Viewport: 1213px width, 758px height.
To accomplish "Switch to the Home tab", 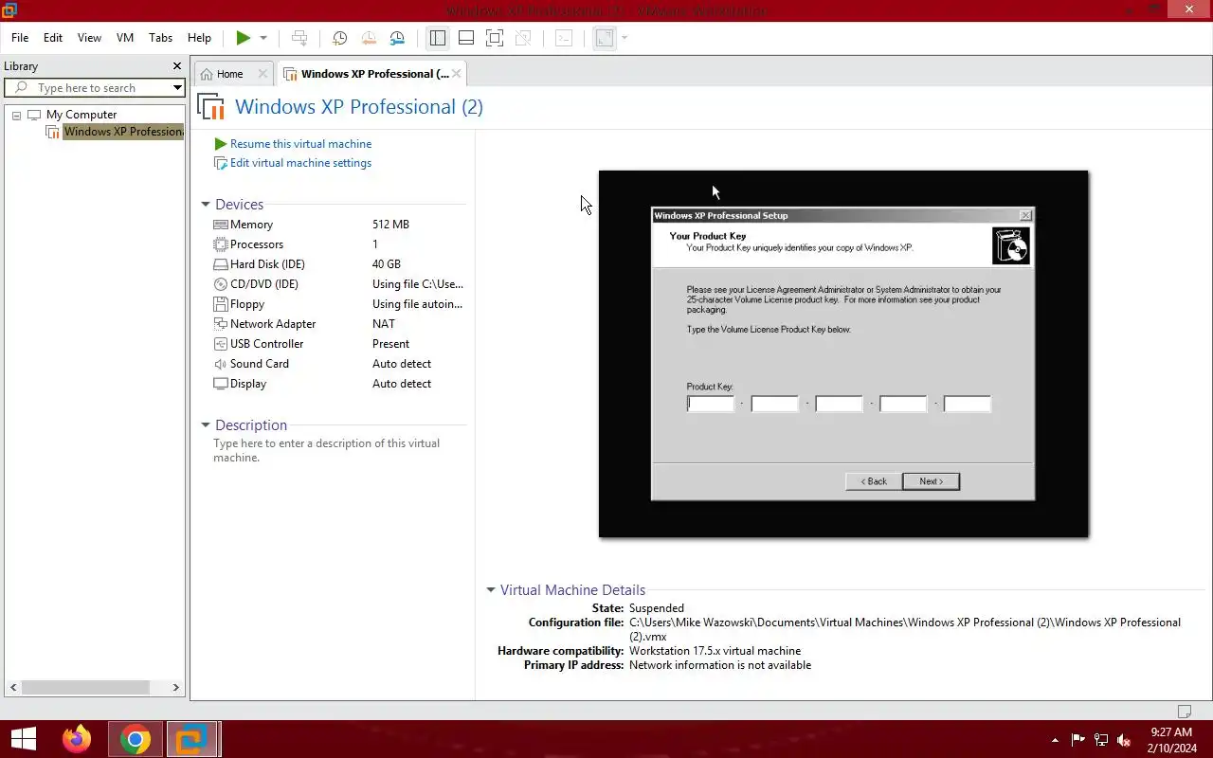I will point(229,74).
